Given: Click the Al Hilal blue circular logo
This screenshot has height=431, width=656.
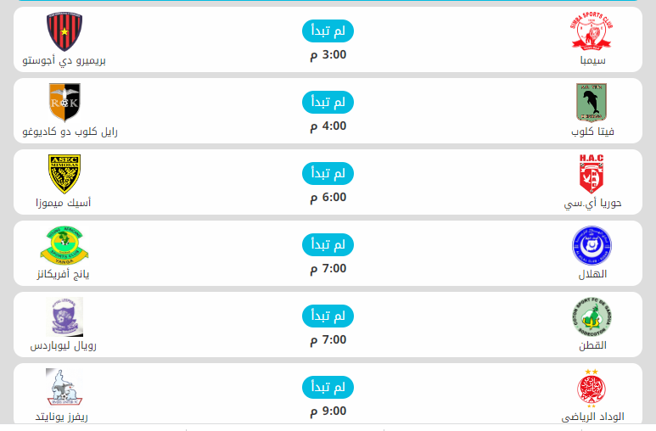Looking at the screenshot, I should [x=592, y=245].
